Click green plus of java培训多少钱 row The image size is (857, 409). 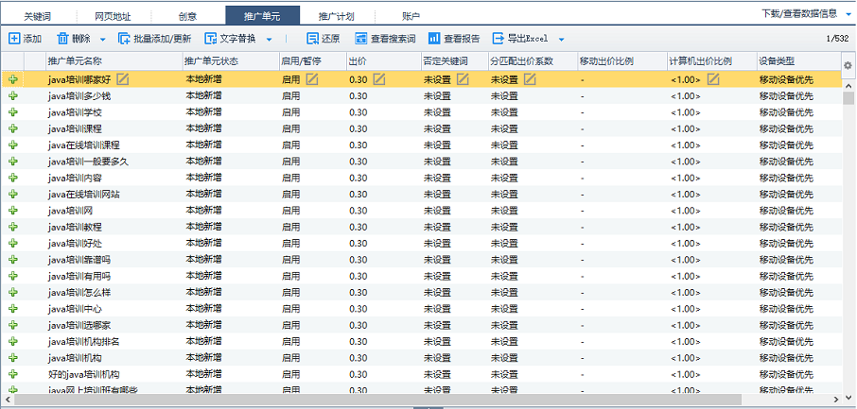(x=13, y=96)
